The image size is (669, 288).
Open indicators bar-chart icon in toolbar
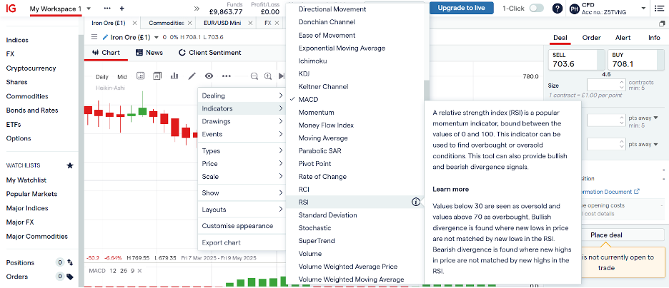[x=174, y=76]
